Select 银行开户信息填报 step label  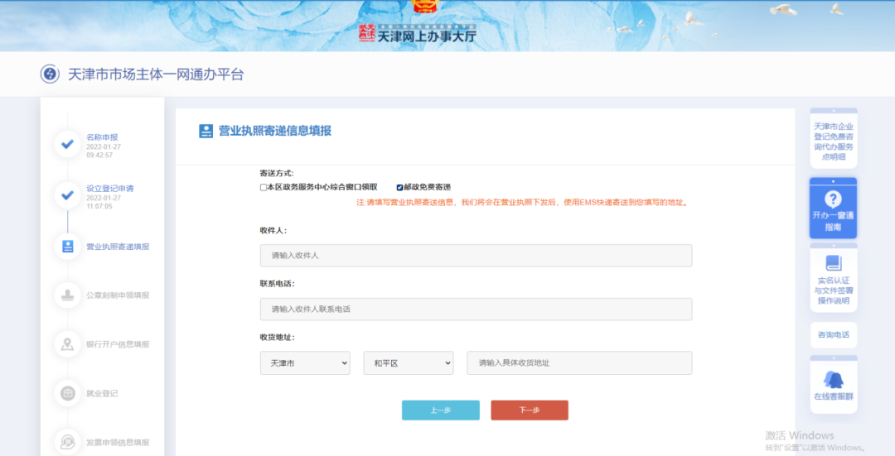(x=119, y=344)
